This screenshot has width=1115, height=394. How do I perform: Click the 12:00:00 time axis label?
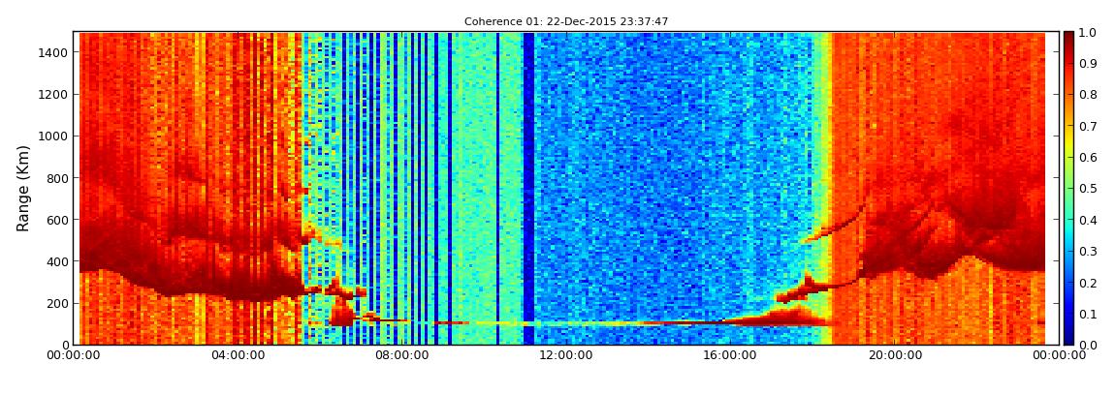pos(567,355)
